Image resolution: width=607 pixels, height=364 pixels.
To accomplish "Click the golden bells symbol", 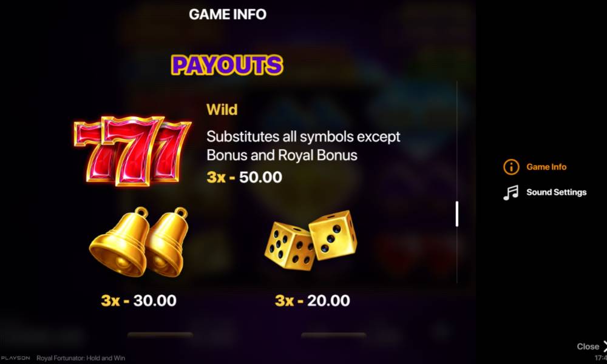I will point(138,242).
